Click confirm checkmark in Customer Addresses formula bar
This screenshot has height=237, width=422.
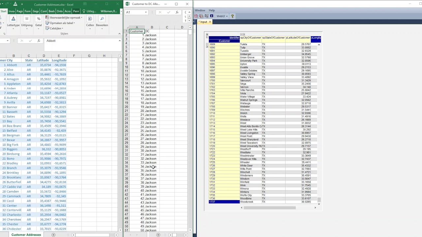point(30,41)
